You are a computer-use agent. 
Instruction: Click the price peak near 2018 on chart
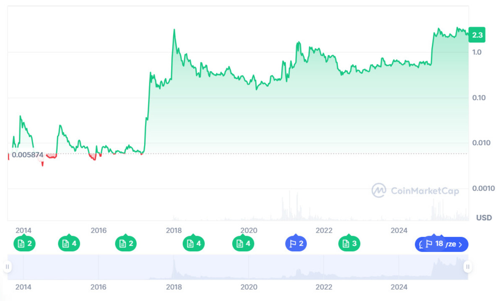coord(174,30)
